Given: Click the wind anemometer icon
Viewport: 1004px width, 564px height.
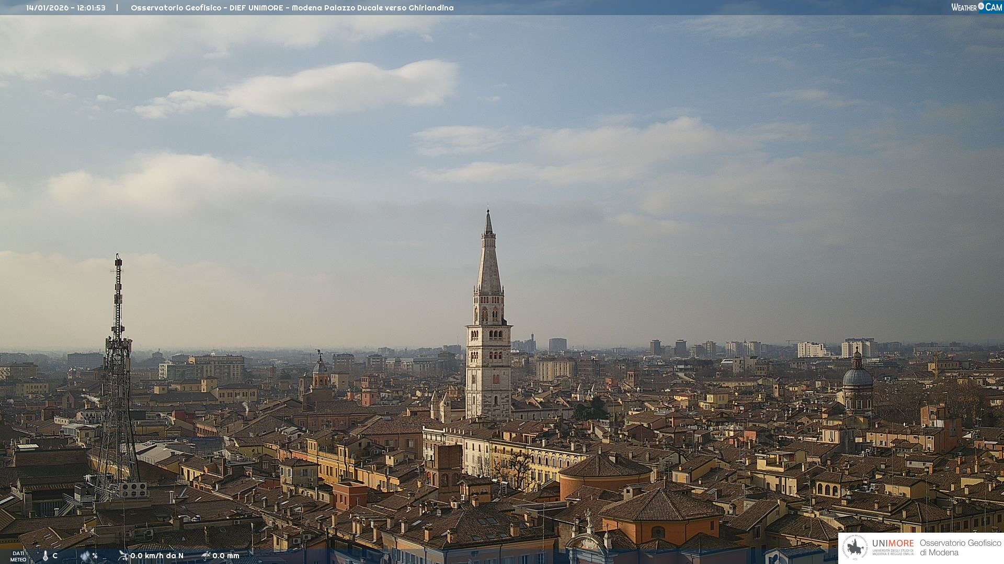Looking at the screenshot, I should pyautogui.click(x=123, y=556).
